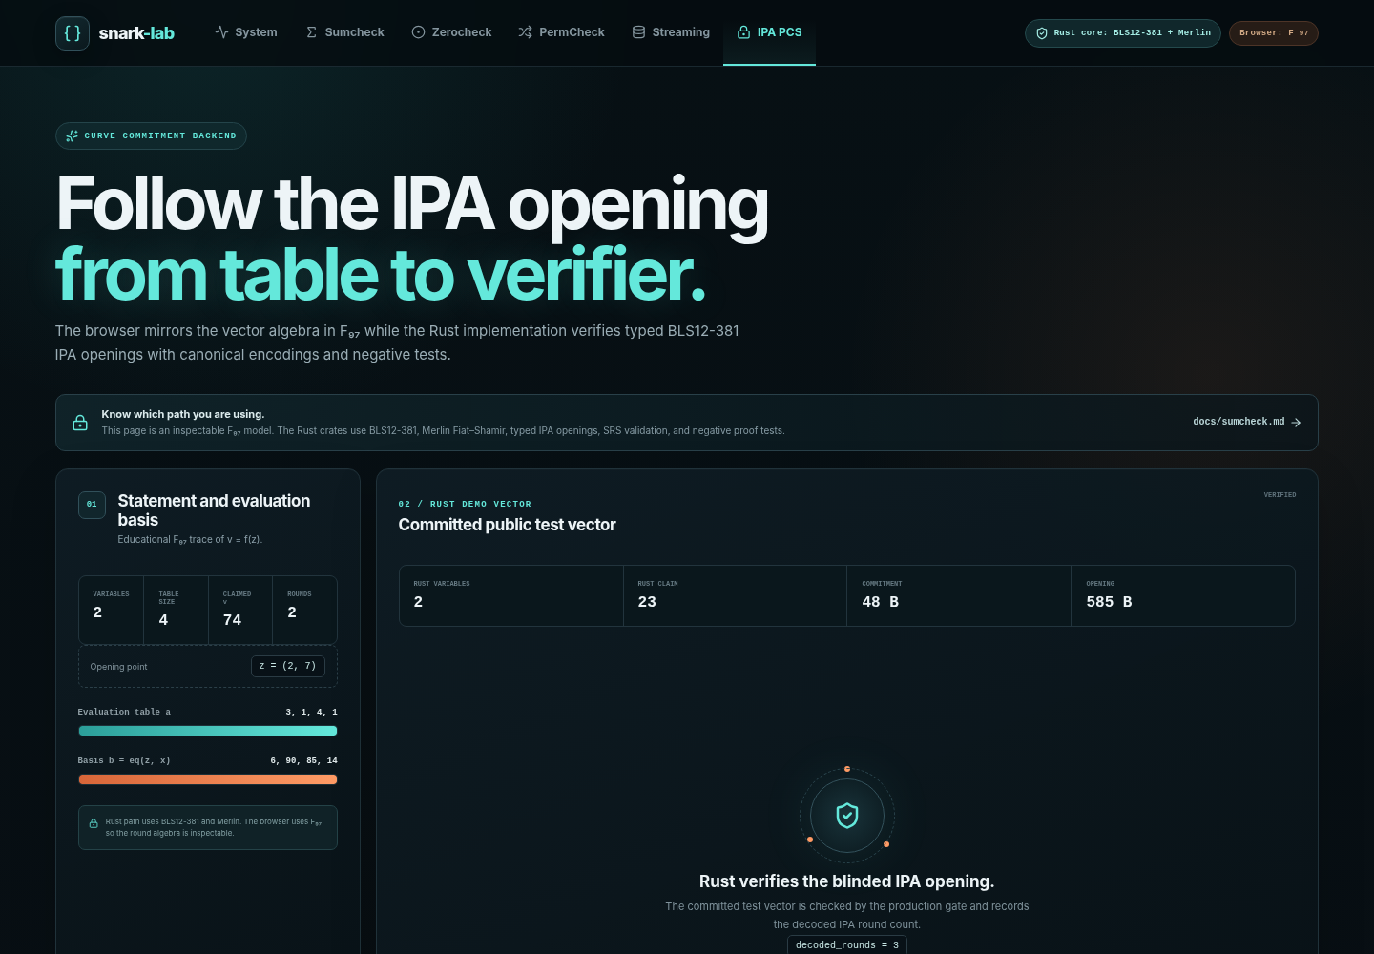This screenshot has width=1374, height=954.
Task: Click the lock icon in the info banner
Action: tap(80, 423)
